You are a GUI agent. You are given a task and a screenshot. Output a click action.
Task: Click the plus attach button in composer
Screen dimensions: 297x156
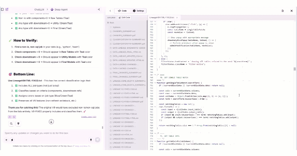(6, 140)
